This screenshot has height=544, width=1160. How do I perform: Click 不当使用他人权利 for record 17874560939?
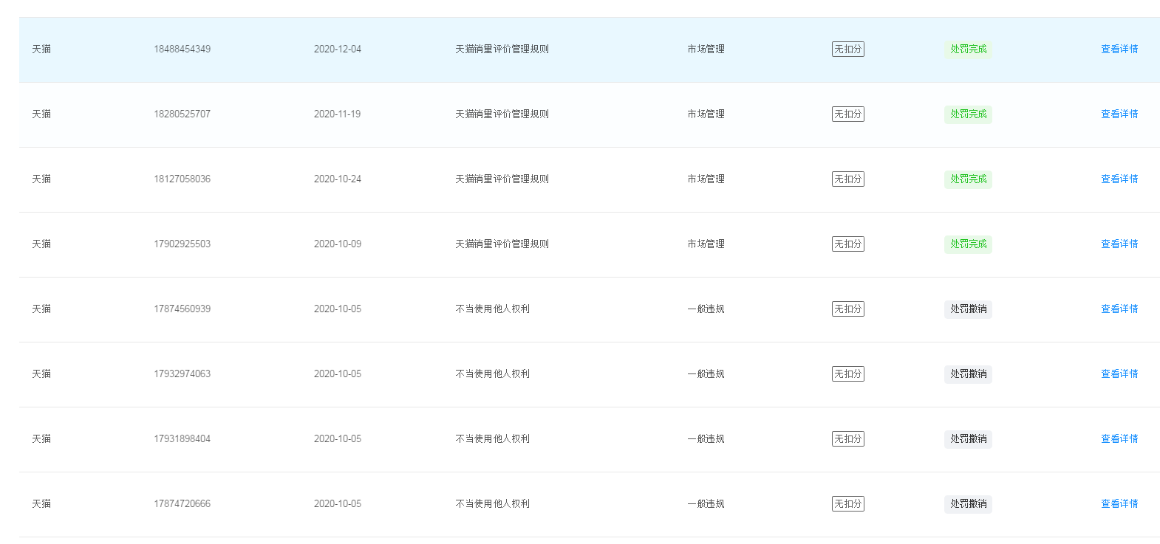pyautogui.click(x=492, y=309)
